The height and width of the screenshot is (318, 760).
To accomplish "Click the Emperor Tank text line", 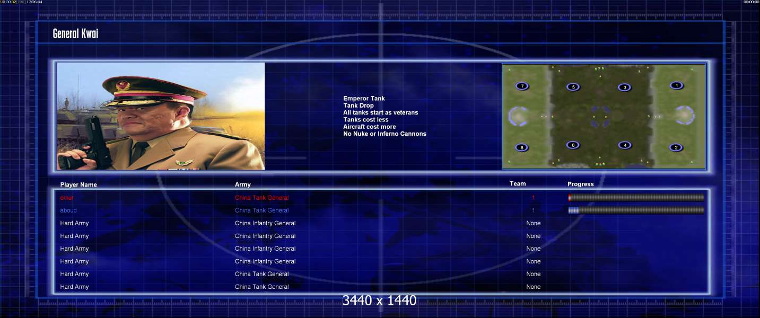I will [x=364, y=99].
